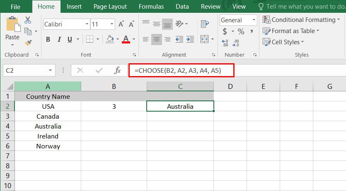This screenshot has height=191, width=346.
Task: Open the General number format dropdown
Action: pyautogui.click(x=254, y=20)
